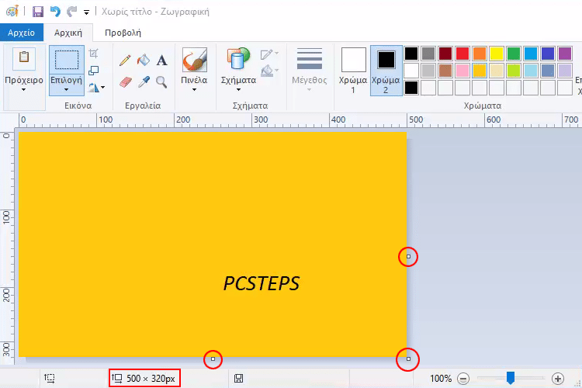Screen dimensions: 582x388
Task: Expand the Επιλογή dropdown arrow
Action: 67,89
